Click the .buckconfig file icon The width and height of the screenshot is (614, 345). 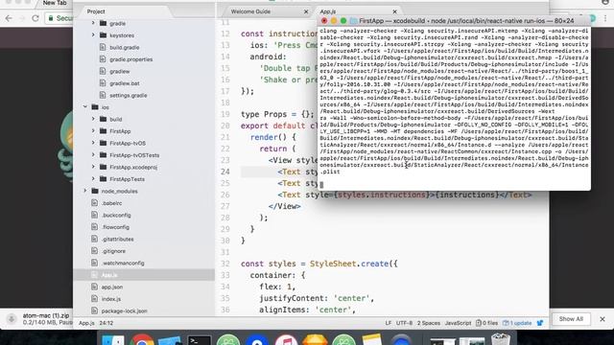[x=94, y=215]
